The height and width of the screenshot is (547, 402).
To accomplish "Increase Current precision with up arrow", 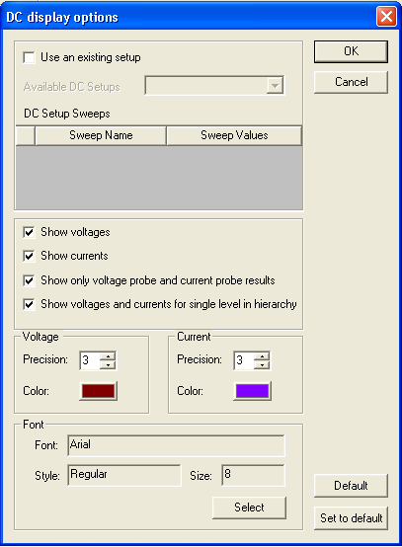I will click(262, 356).
